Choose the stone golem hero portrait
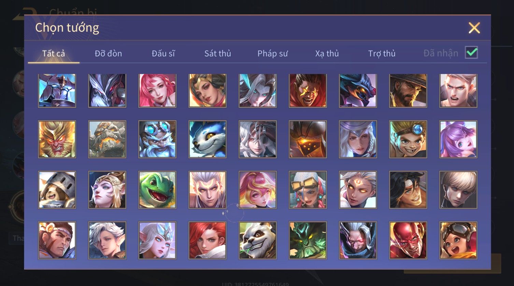Viewport: 514px width, 286px height. click(107, 139)
